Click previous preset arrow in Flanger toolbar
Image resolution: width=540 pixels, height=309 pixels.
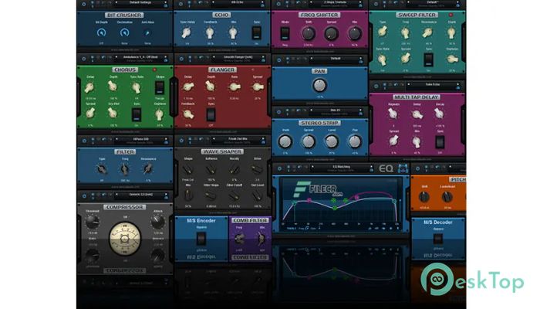[x=214, y=57]
